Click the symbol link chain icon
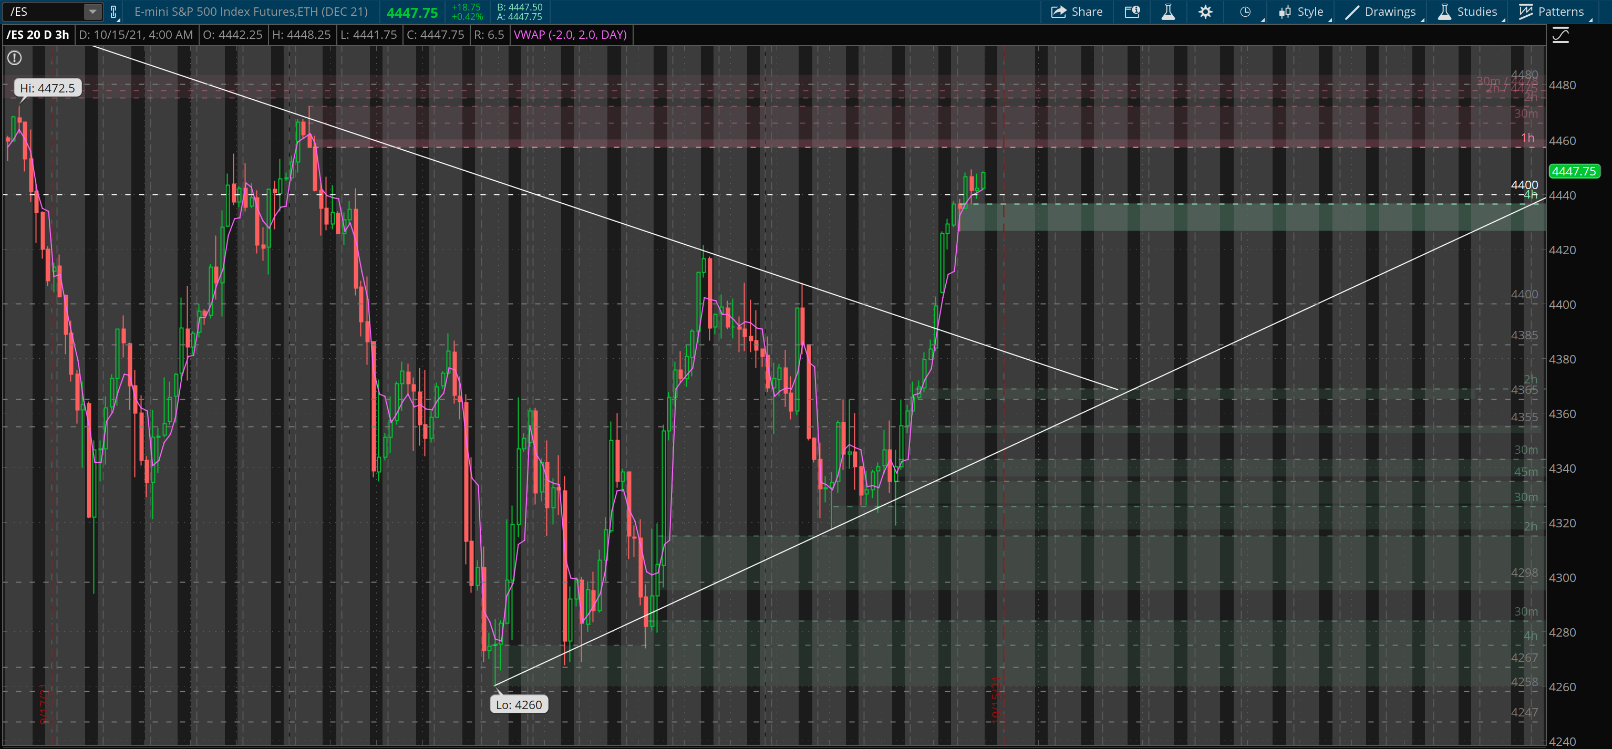 point(113,12)
